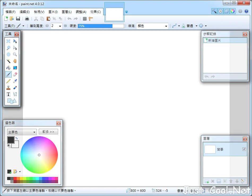Click the primary color black swatch
This screenshot has width=252, height=196.
pos(11,140)
